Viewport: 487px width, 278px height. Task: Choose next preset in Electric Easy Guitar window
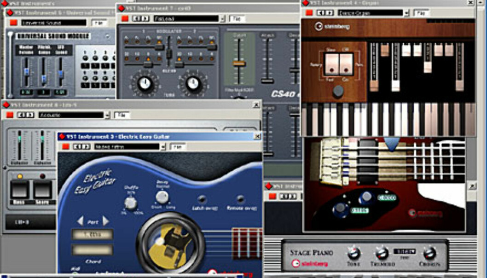point(86,147)
